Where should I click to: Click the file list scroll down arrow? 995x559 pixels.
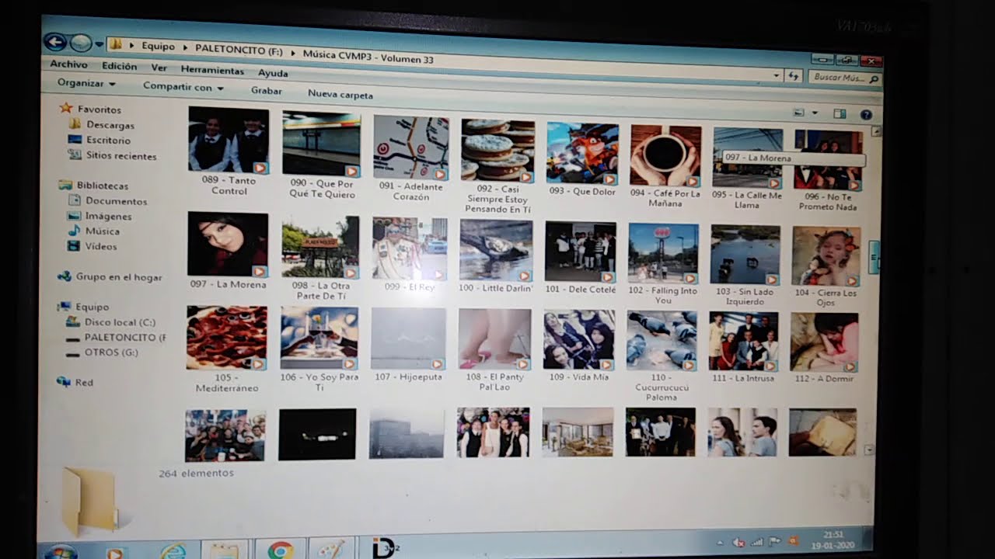[x=868, y=450]
